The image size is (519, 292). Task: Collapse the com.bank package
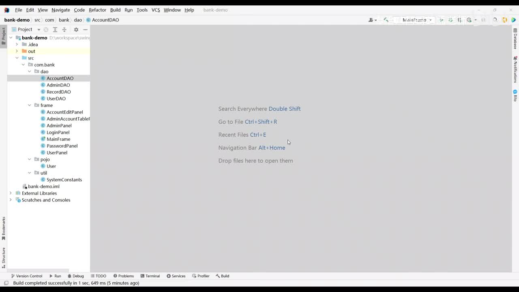tap(23, 65)
